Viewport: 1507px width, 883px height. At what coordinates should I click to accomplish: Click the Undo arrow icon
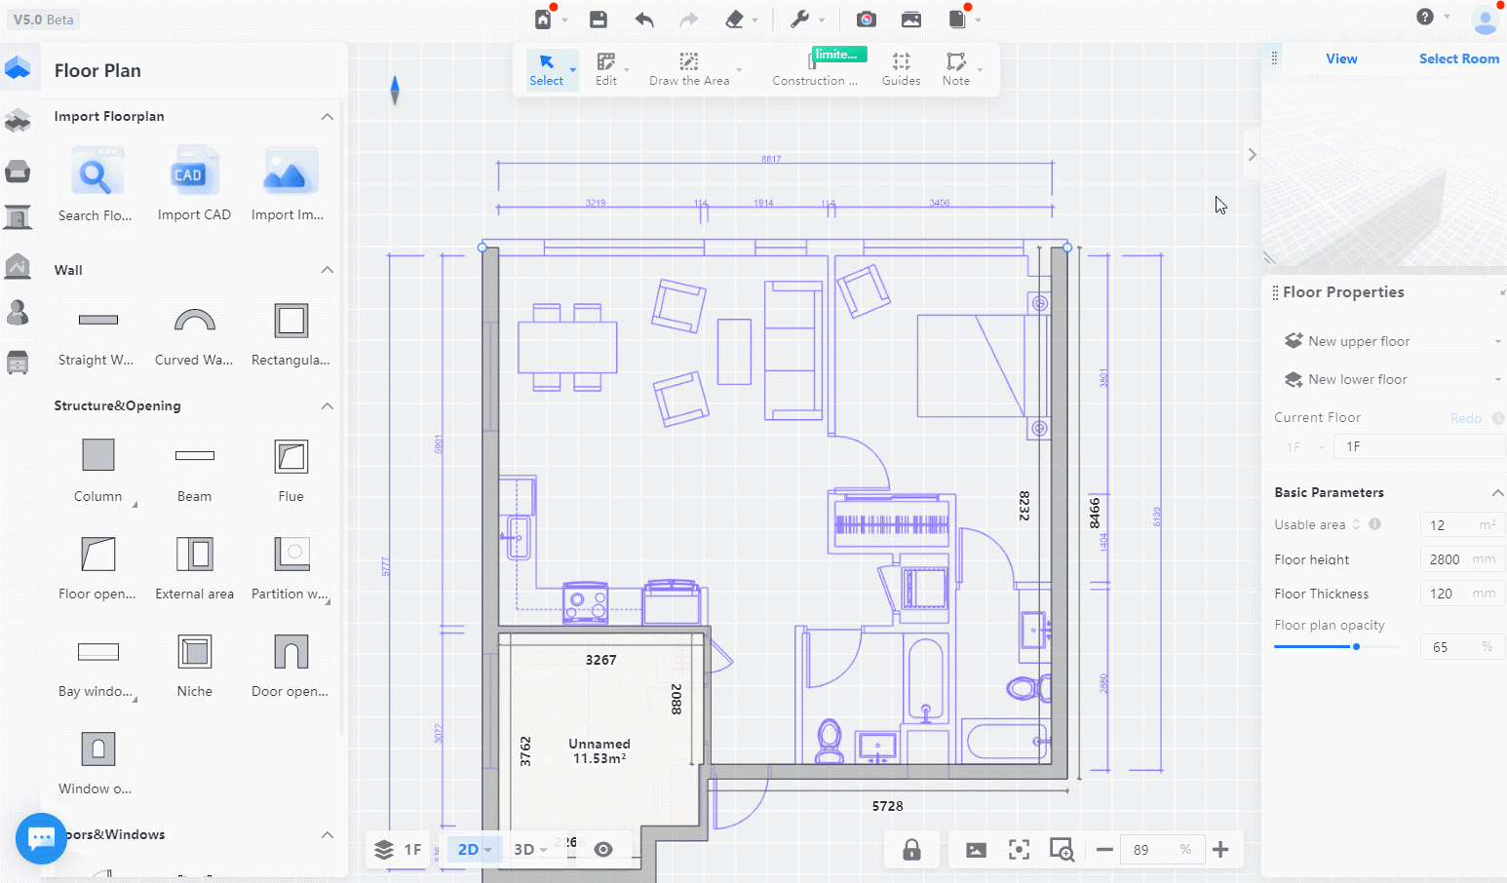pos(644,19)
